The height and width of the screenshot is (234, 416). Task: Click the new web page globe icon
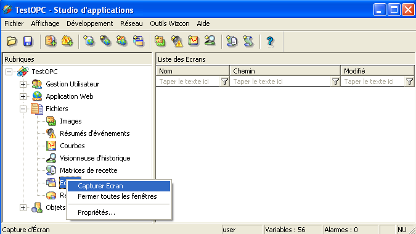tap(89, 41)
